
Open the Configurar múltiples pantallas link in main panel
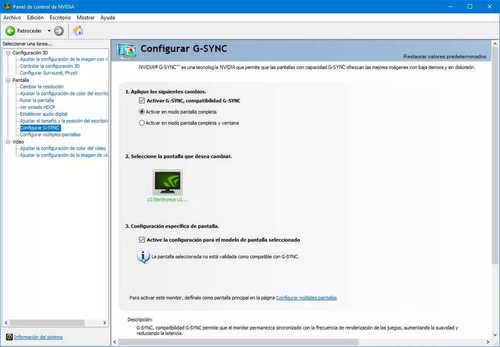(x=306, y=298)
